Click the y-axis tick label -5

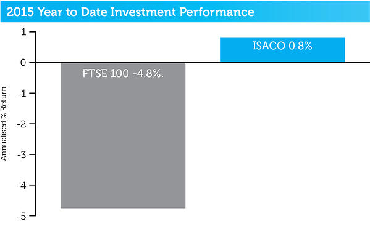[x=22, y=216]
